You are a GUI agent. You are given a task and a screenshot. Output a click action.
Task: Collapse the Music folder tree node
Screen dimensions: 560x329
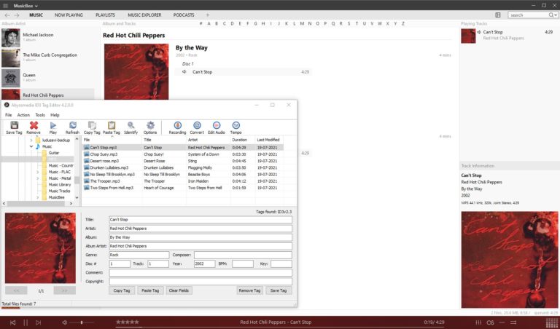point(31,146)
